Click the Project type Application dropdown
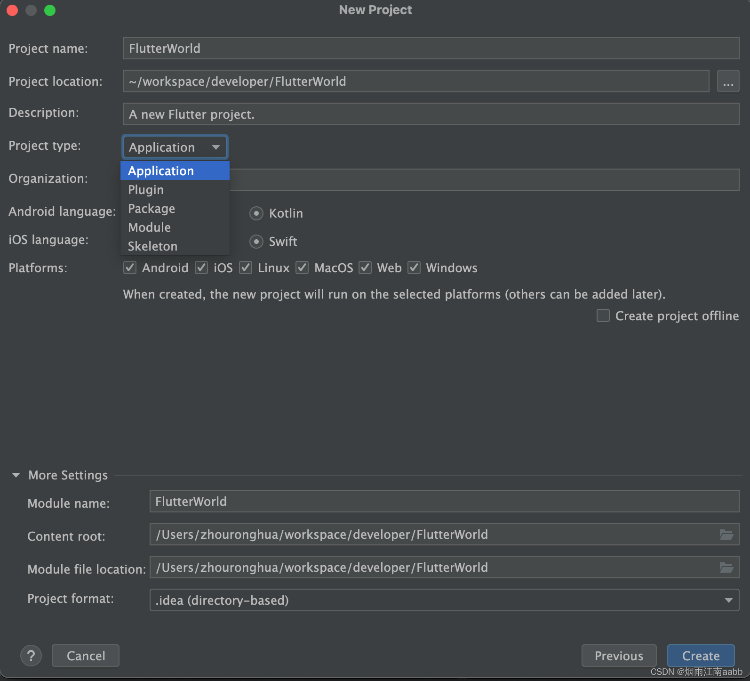The image size is (750, 681). pyautogui.click(x=175, y=147)
